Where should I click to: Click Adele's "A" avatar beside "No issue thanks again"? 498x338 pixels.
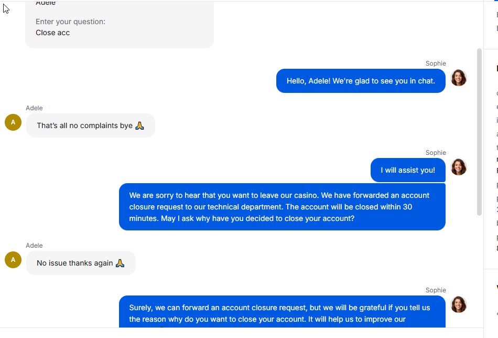13,260
